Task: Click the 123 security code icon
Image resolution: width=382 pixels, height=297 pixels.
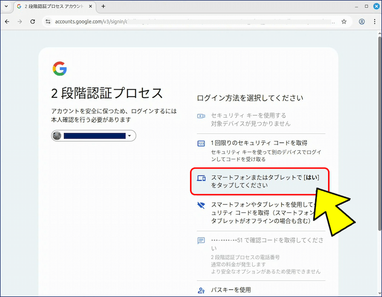Action: click(201, 143)
